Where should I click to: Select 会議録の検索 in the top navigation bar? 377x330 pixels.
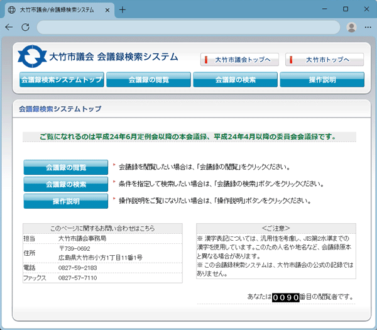(x=236, y=80)
